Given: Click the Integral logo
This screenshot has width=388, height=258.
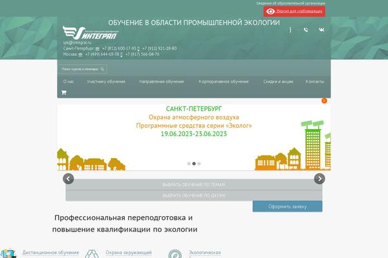Looking at the screenshot, I should 91,33.
